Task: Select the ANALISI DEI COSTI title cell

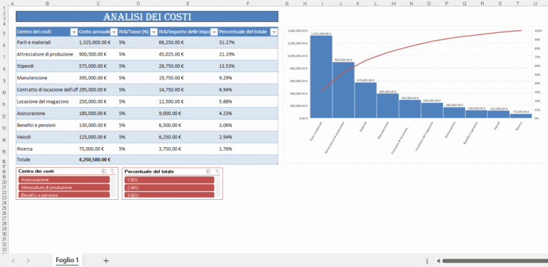Action: coord(147,16)
